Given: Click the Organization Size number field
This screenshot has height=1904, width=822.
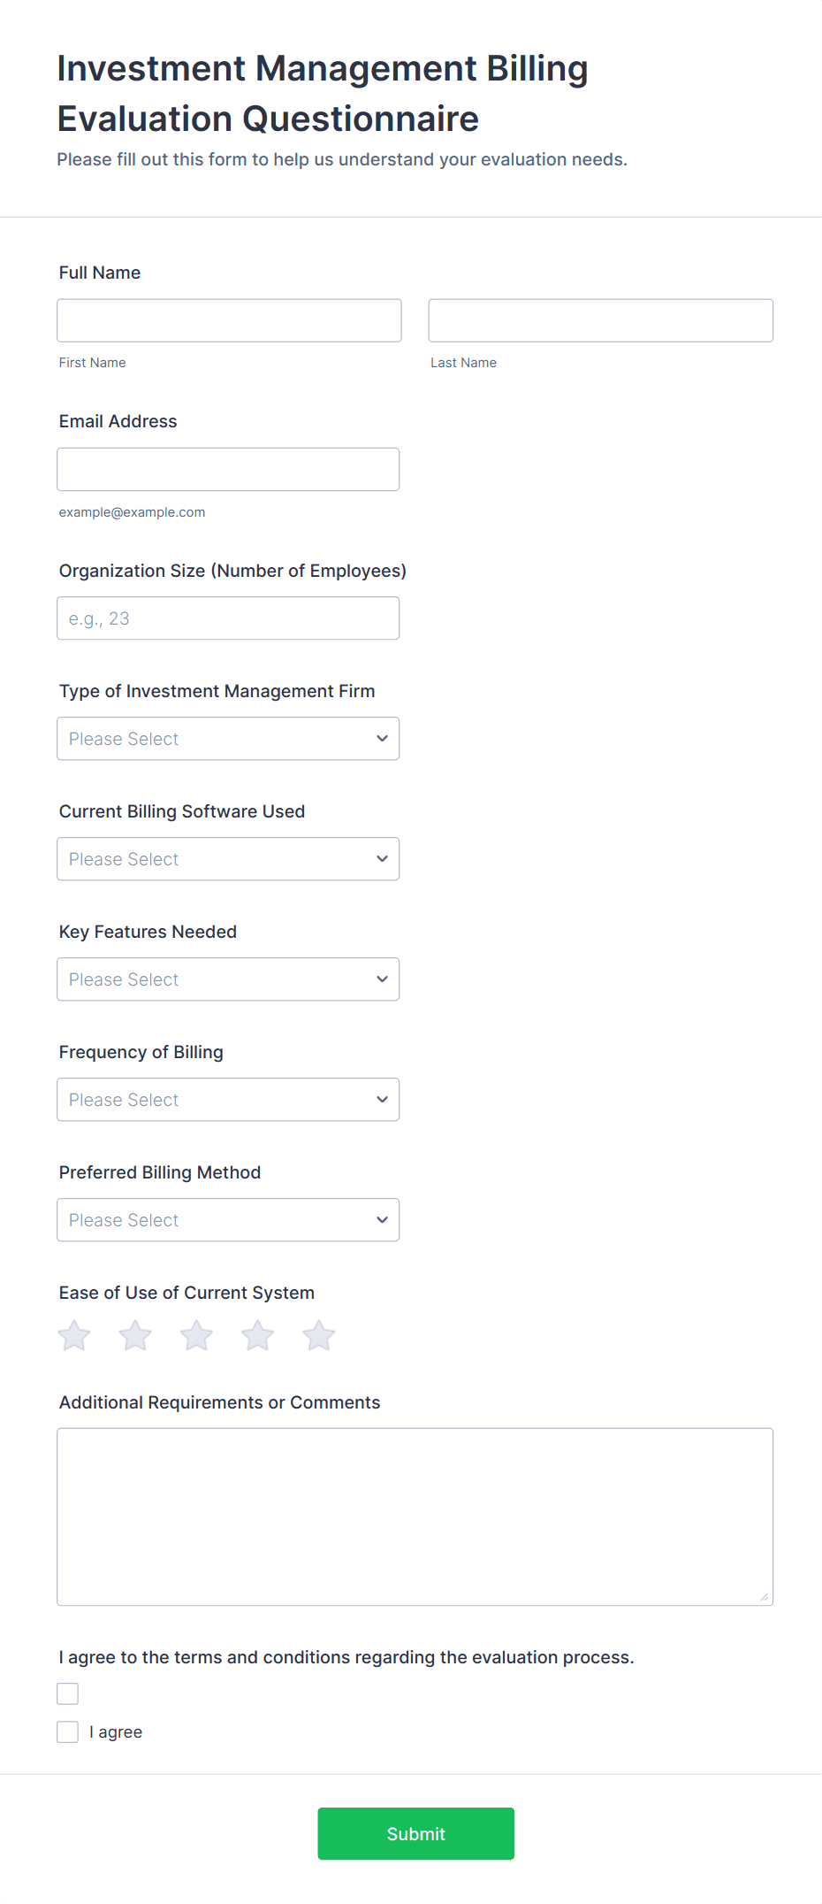Looking at the screenshot, I should tap(228, 618).
